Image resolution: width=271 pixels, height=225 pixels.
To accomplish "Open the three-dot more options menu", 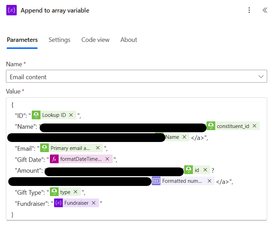I will click(x=249, y=10).
